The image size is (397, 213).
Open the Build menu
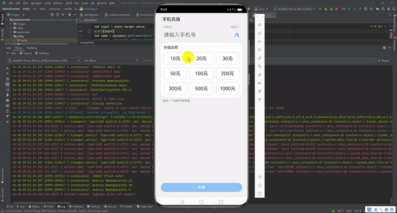pyautogui.click(x=69, y=3)
